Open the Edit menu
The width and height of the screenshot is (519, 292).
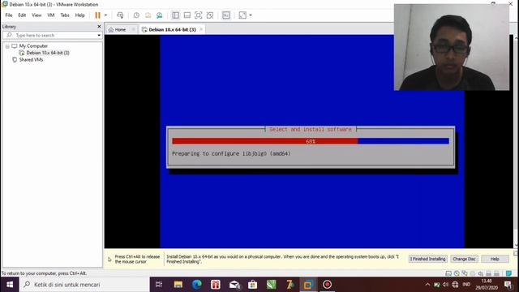(x=22, y=15)
